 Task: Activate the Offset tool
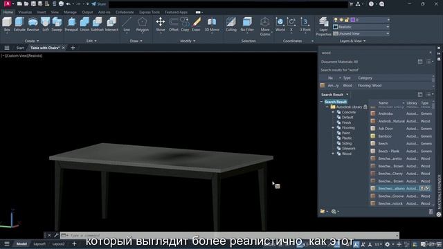[x=174, y=24]
